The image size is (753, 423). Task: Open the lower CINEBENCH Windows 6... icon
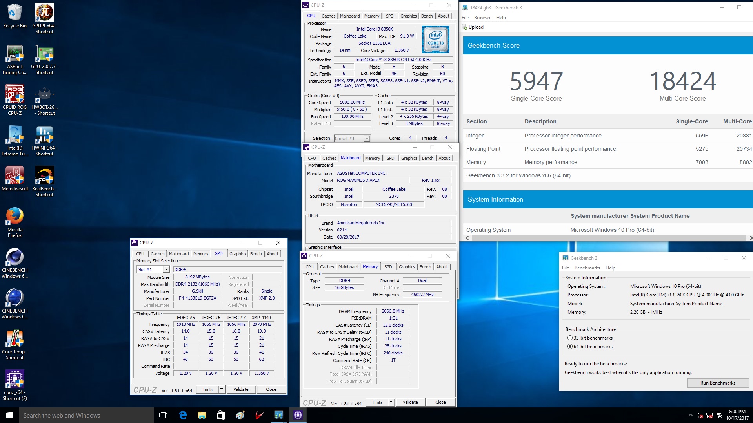point(15,304)
